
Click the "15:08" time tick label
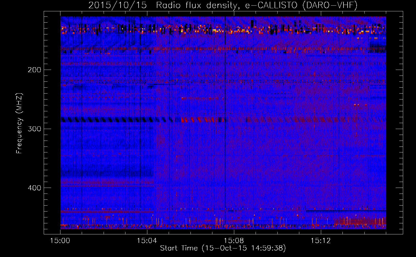pyautogui.click(x=234, y=241)
